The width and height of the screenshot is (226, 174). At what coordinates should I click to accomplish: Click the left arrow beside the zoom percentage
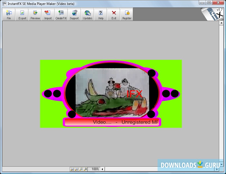click(x=102, y=169)
